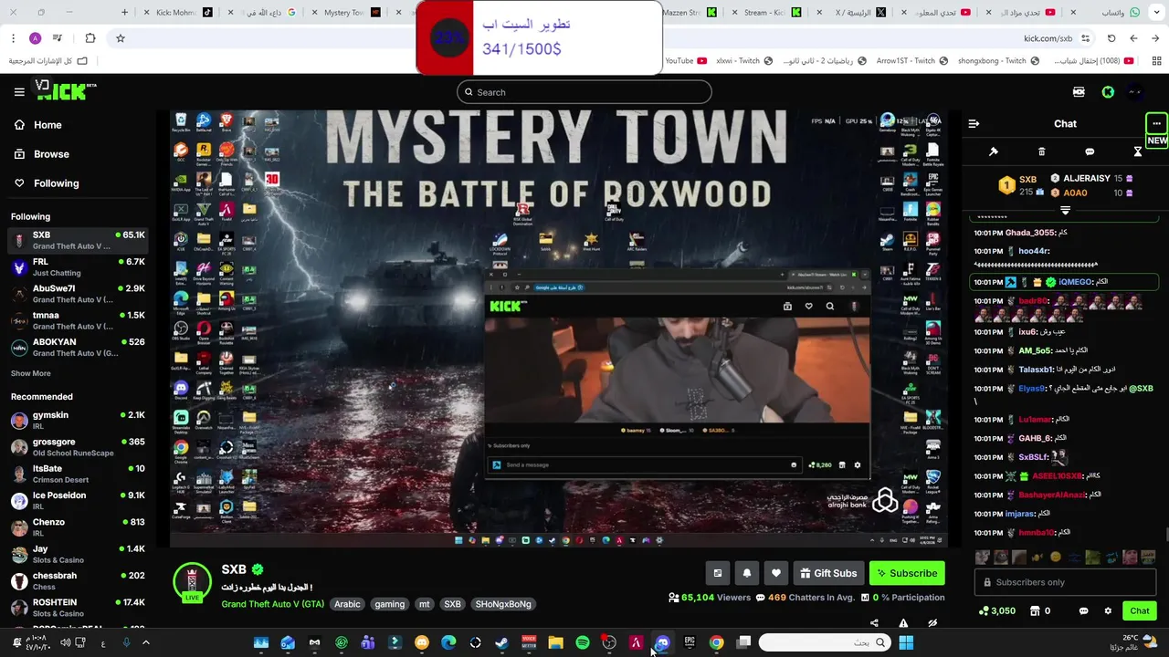The height and width of the screenshot is (657, 1169).
Task: Toggle follow heart for SXB
Action: 776,573
